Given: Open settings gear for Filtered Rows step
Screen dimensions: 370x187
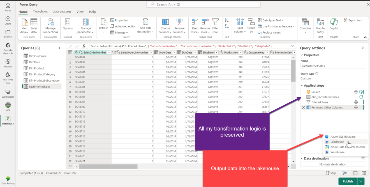Looking at the screenshot, I should click(x=356, y=102).
